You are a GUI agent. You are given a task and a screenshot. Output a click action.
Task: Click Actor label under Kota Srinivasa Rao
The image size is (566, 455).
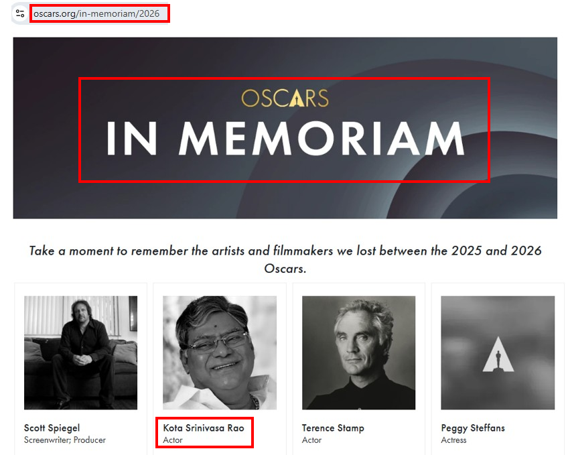coord(173,440)
